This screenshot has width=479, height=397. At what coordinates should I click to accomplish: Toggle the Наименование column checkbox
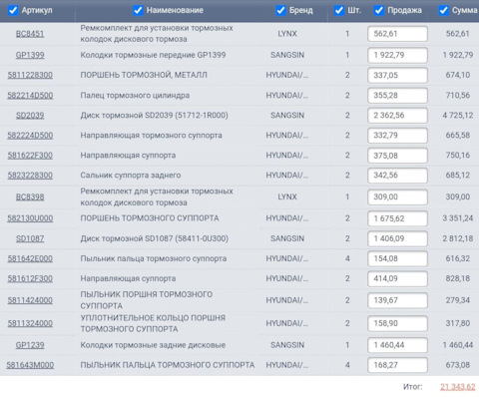[x=138, y=10]
